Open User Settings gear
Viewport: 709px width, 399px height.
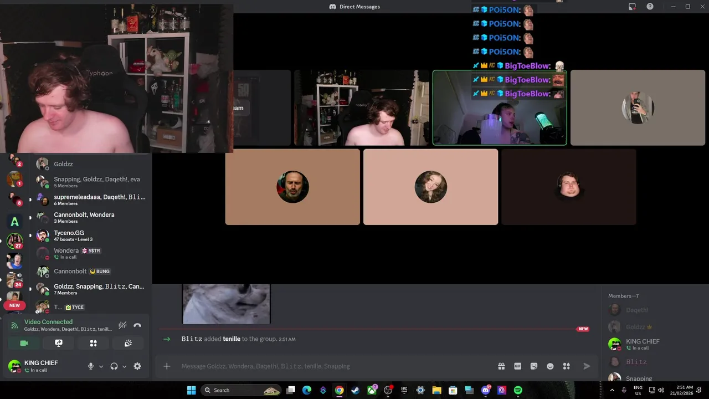[137, 366]
